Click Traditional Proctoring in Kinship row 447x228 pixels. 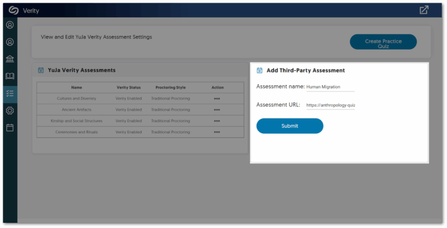pos(171,121)
